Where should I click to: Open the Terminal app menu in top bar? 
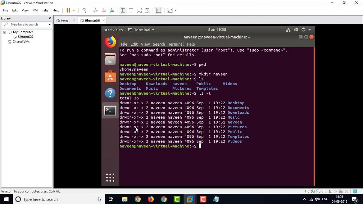click(141, 30)
